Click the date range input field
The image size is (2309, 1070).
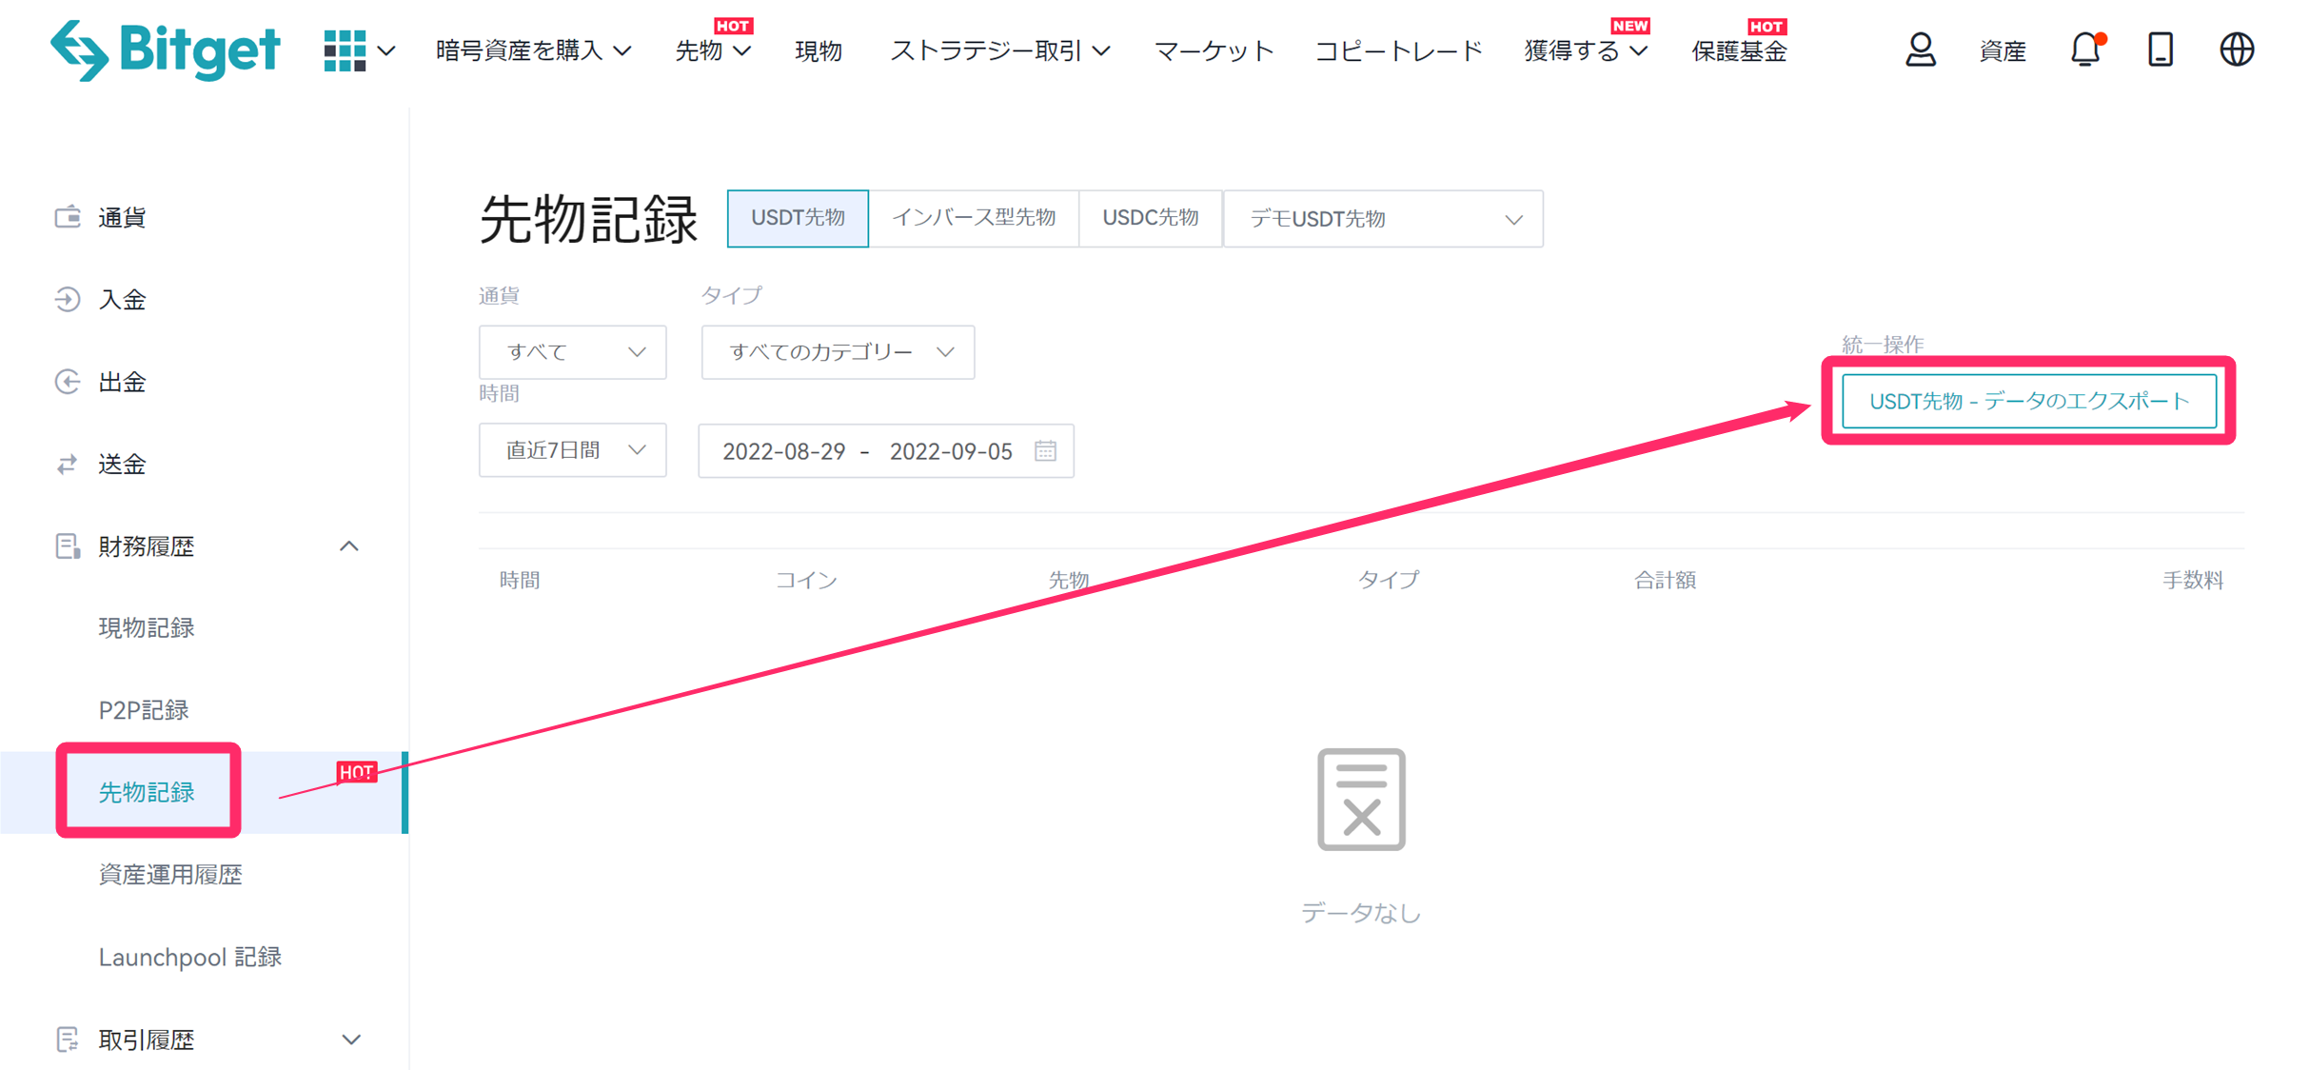885,450
